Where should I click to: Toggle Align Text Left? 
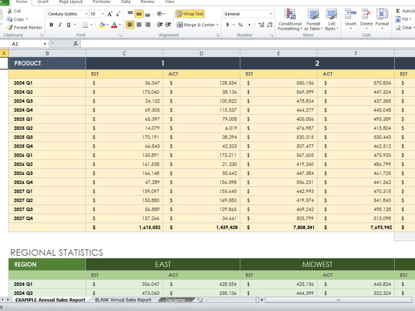click(x=130, y=25)
